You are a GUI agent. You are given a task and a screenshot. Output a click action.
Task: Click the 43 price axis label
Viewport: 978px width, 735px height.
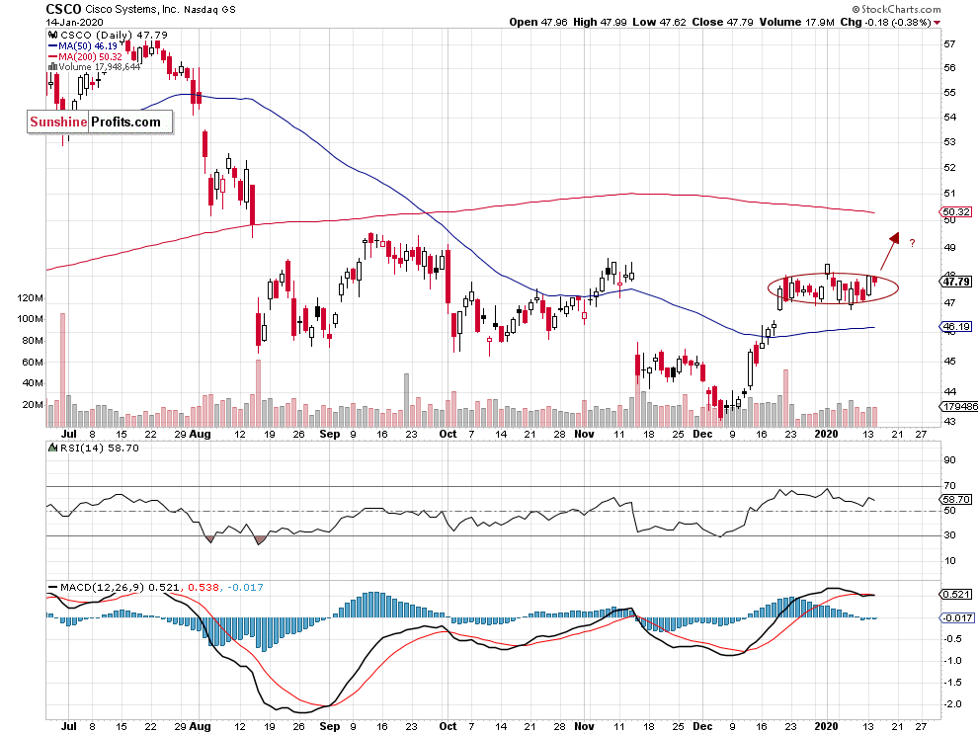949,421
